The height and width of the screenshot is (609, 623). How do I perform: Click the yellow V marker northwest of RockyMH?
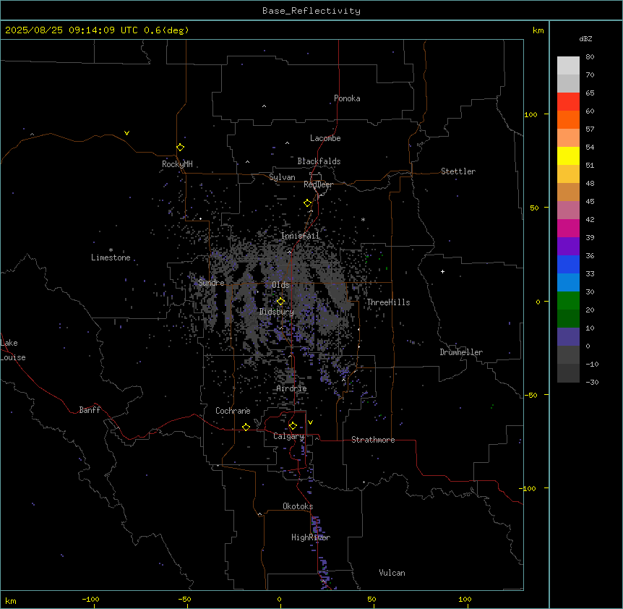pos(126,133)
